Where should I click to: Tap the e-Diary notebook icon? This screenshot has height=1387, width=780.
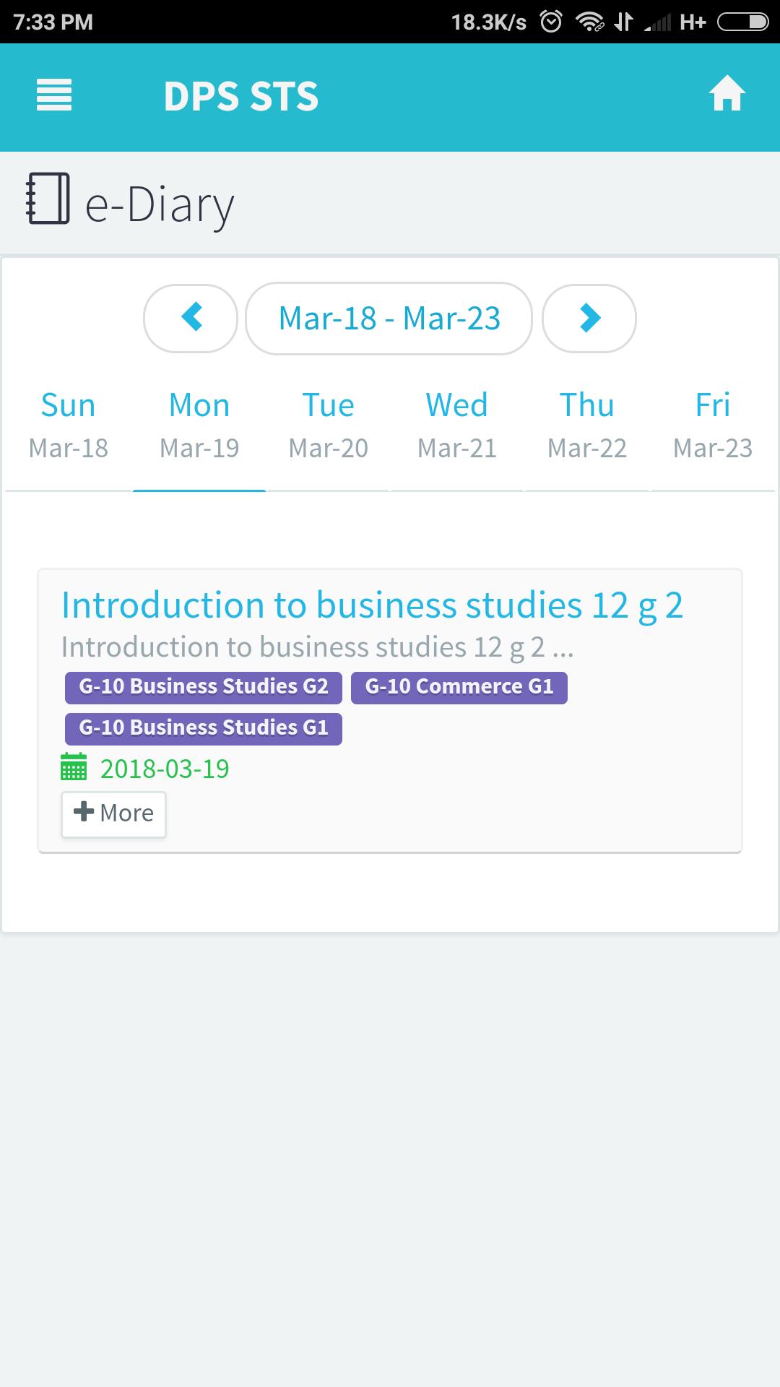(48, 199)
